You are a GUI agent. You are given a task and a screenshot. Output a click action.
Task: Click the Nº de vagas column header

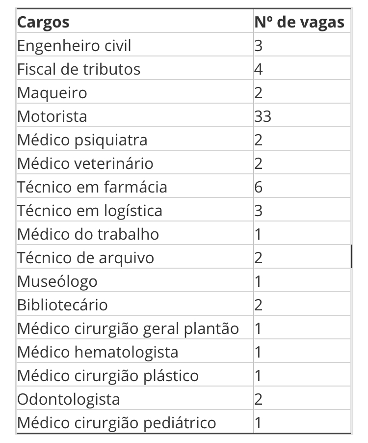click(299, 22)
